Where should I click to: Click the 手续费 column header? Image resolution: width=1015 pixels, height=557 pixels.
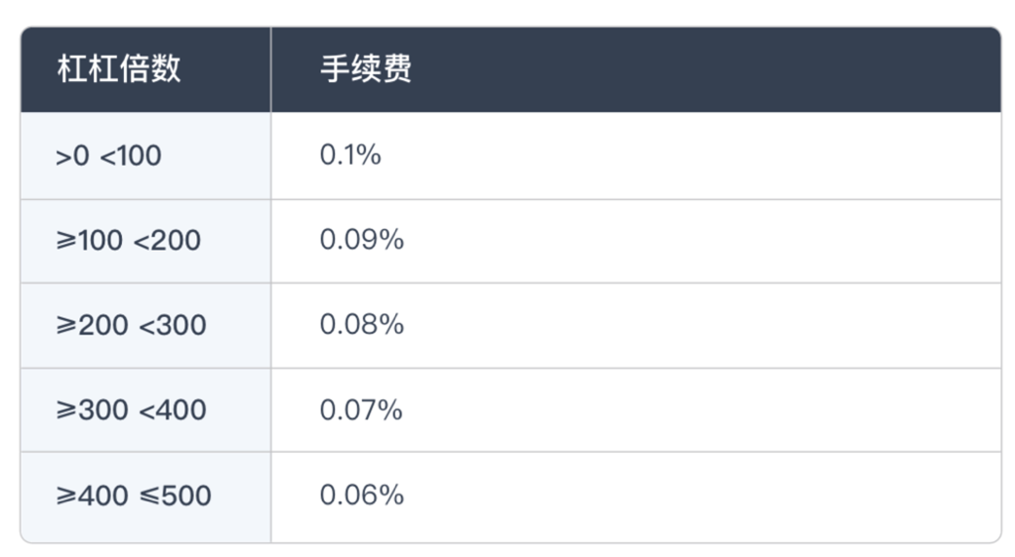click(366, 69)
